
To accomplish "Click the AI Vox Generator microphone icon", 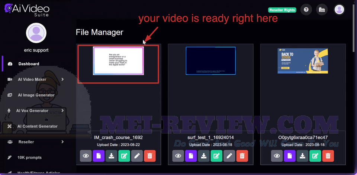I will pyautogui.click(x=9, y=111).
